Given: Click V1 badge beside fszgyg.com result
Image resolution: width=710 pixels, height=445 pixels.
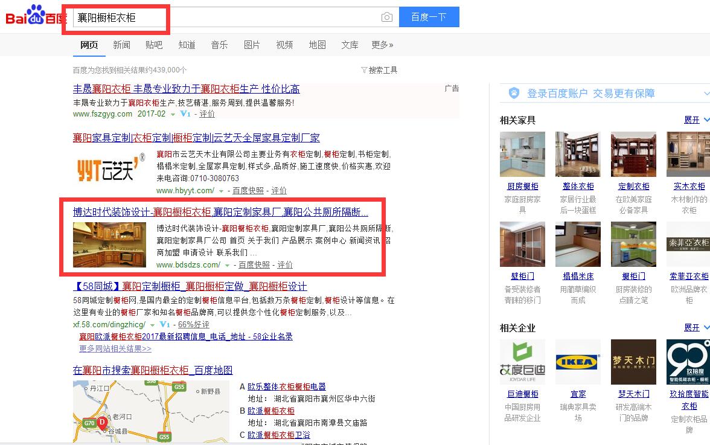Looking at the screenshot, I should tap(185, 114).
